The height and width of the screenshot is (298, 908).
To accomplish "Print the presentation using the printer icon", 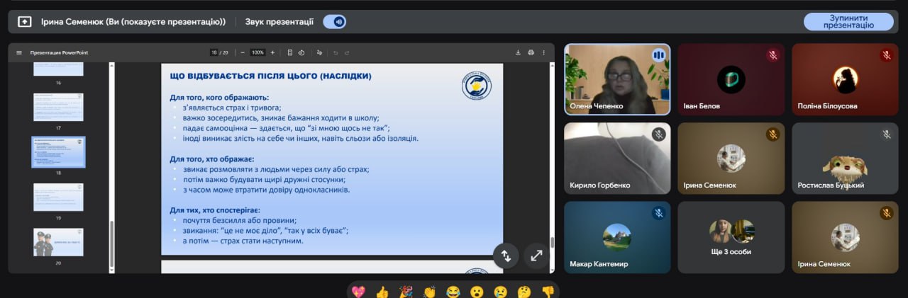I will (531, 52).
